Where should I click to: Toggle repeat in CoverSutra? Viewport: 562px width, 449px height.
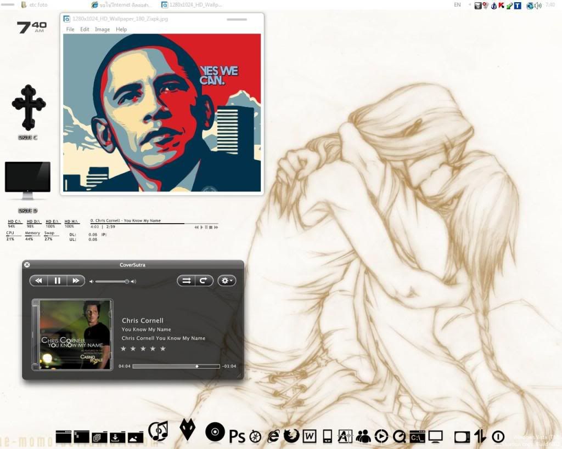(x=204, y=281)
